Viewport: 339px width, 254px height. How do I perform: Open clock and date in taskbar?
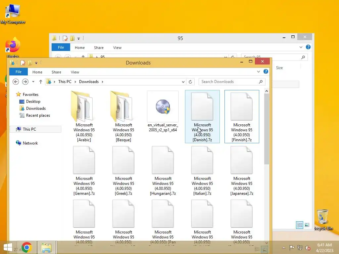324,248
